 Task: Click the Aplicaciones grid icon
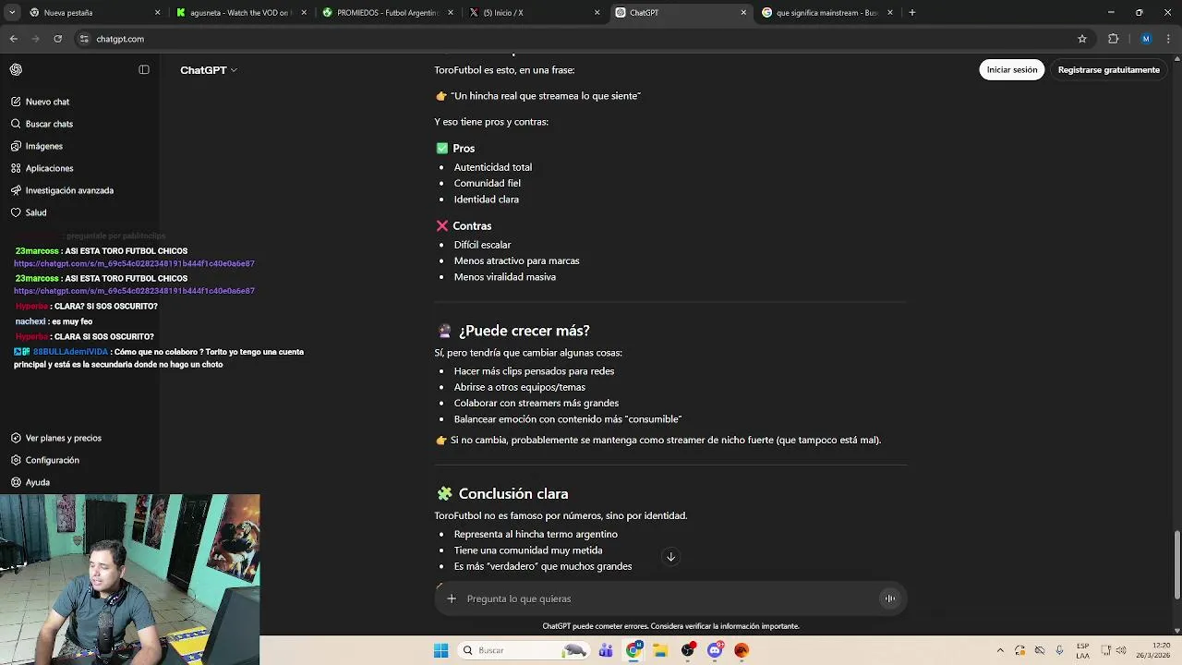16,168
